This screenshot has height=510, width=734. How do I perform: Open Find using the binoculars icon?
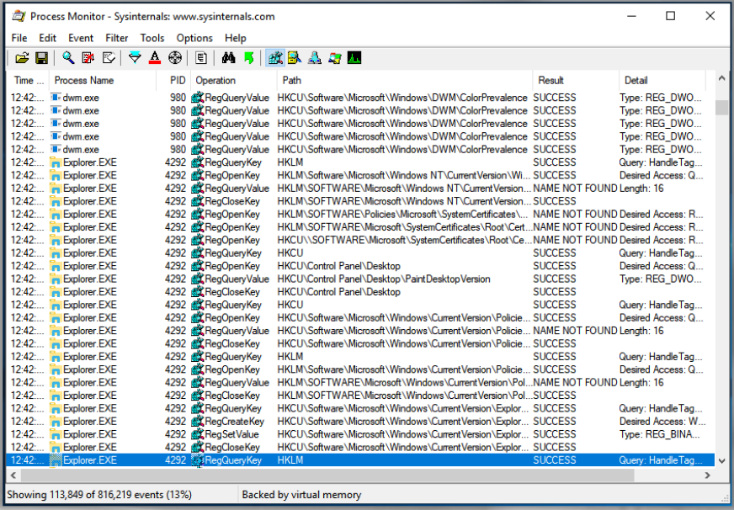[x=228, y=58]
